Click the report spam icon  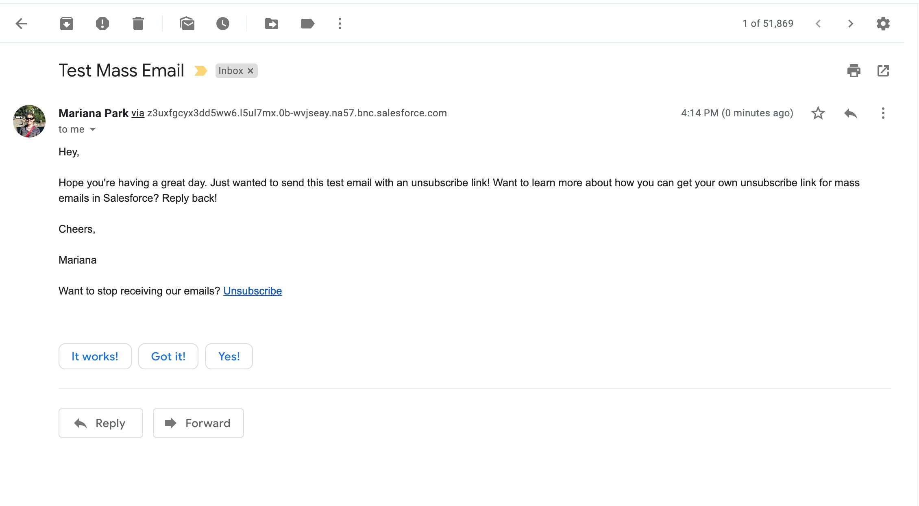pyautogui.click(x=102, y=23)
